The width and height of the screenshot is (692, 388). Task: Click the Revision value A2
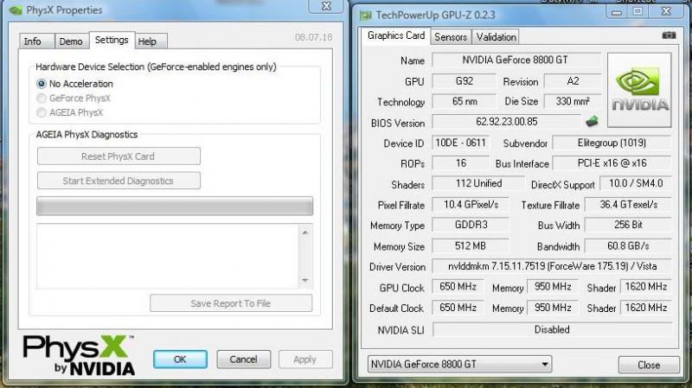click(573, 81)
